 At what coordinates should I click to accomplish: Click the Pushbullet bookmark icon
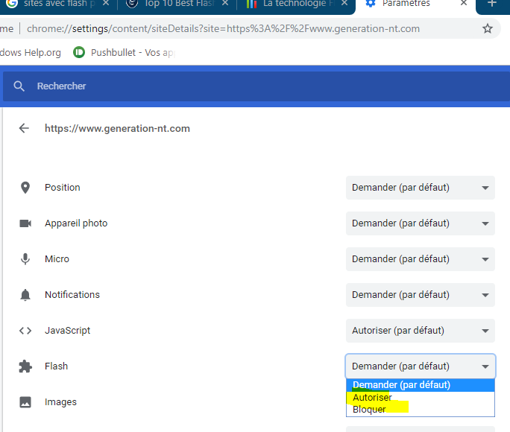[x=79, y=52]
